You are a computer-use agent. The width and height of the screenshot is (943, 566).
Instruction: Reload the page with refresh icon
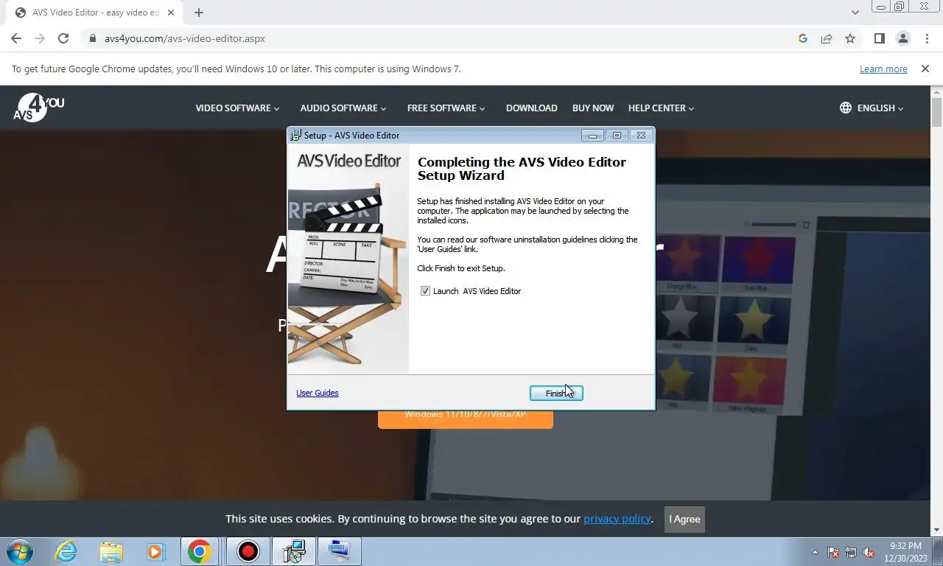63,38
